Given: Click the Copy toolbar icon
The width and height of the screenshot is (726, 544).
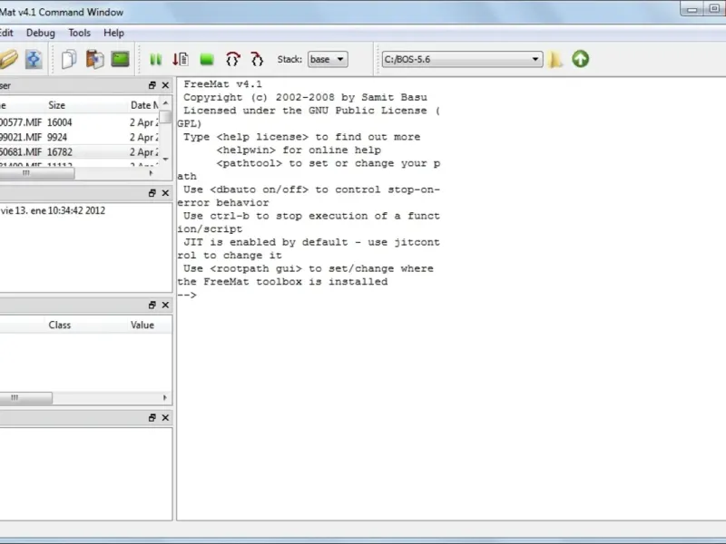Looking at the screenshot, I should (69, 59).
